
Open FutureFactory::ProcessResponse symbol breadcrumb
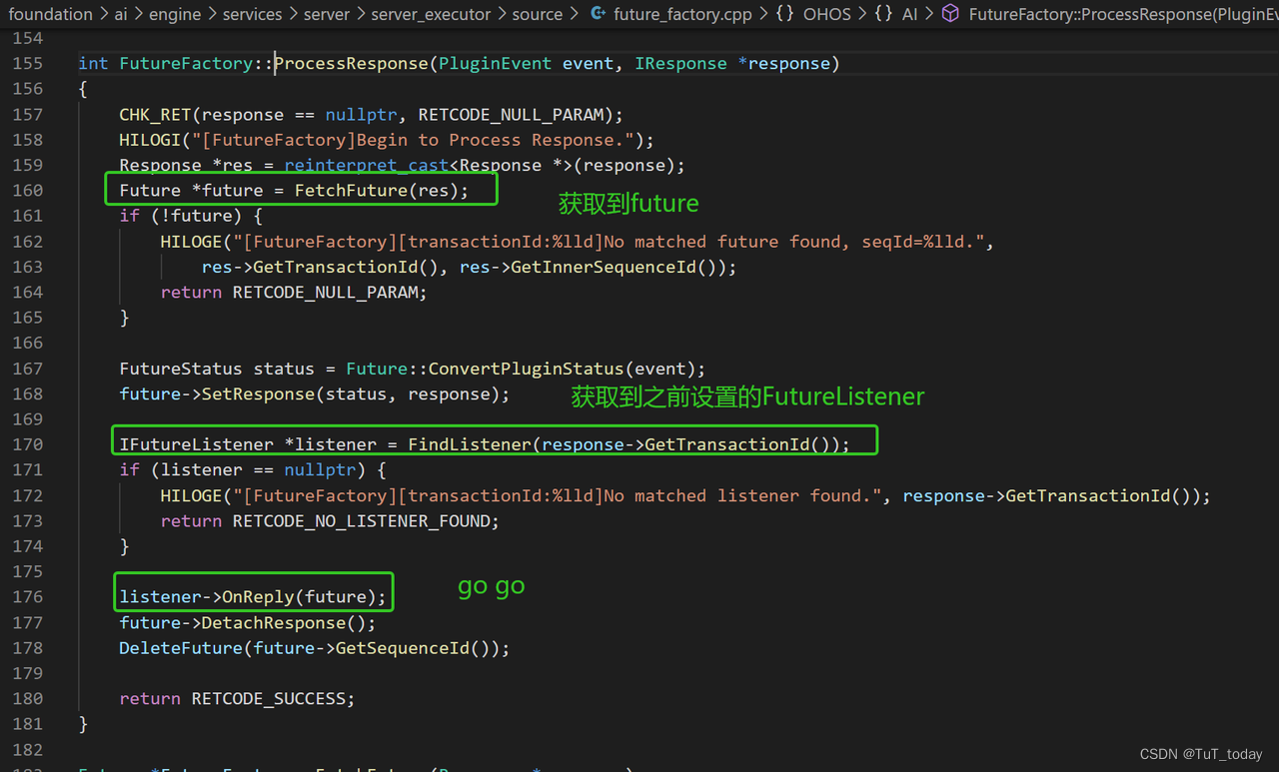pyautogui.click(x=1123, y=14)
